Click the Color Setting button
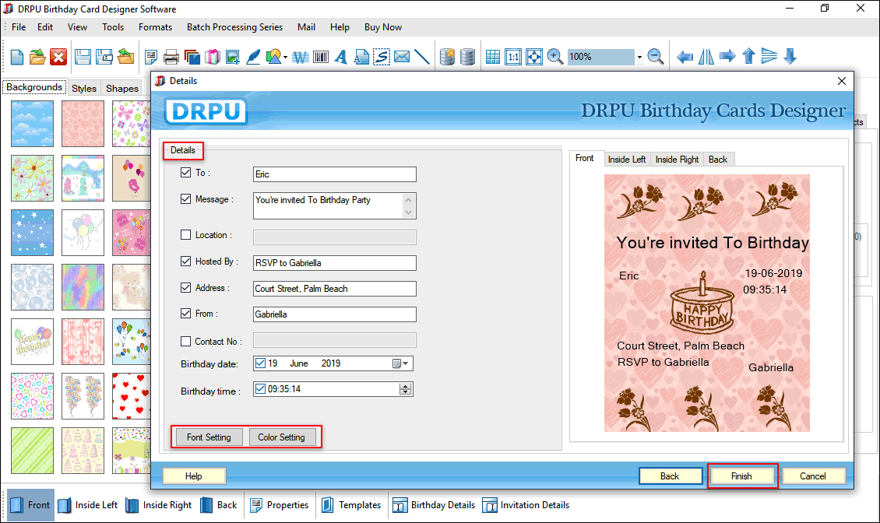This screenshot has width=880, height=523. (x=281, y=437)
